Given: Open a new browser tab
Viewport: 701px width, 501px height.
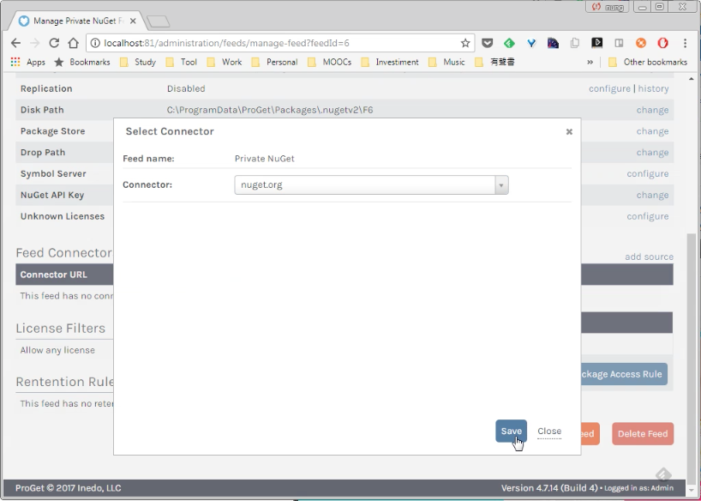Looking at the screenshot, I should coord(158,21).
